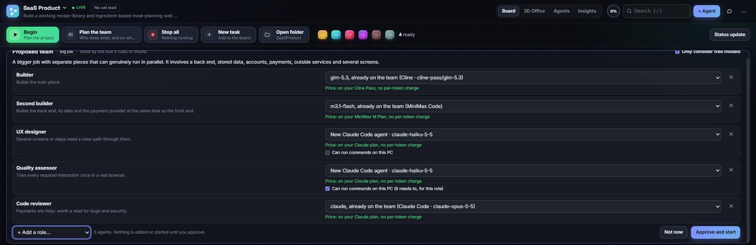The width and height of the screenshot is (756, 245).
Task: Click the 4 ready label
Action: click(406, 34)
